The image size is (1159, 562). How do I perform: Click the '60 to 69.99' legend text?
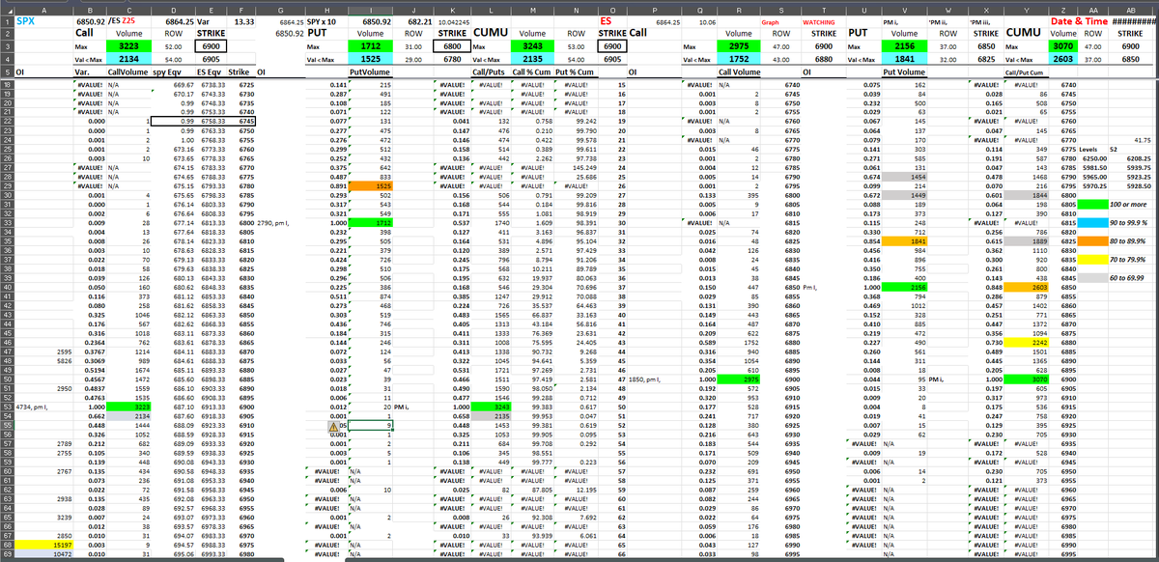(x=1128, y=278)
